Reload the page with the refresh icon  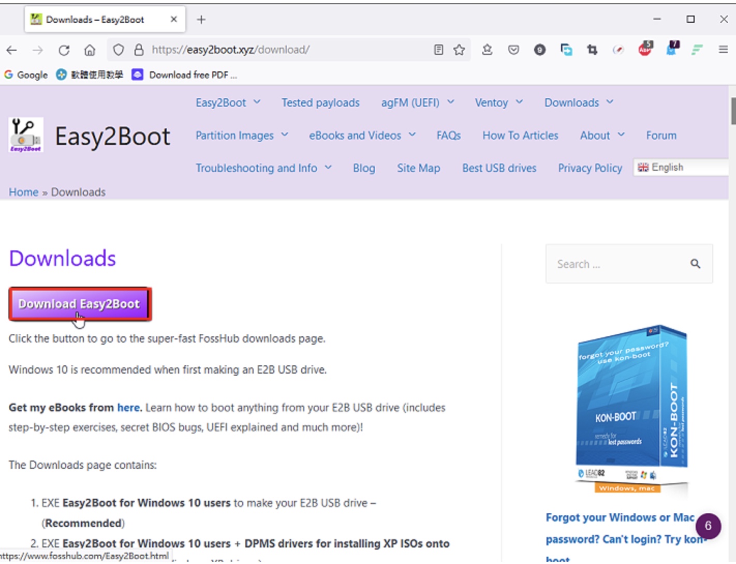[64, 50]
